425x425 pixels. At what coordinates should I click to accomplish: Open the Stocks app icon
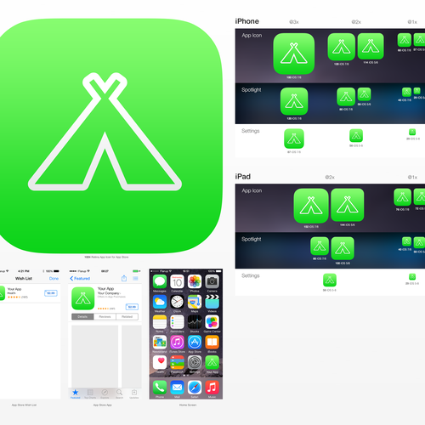(195, 322)
